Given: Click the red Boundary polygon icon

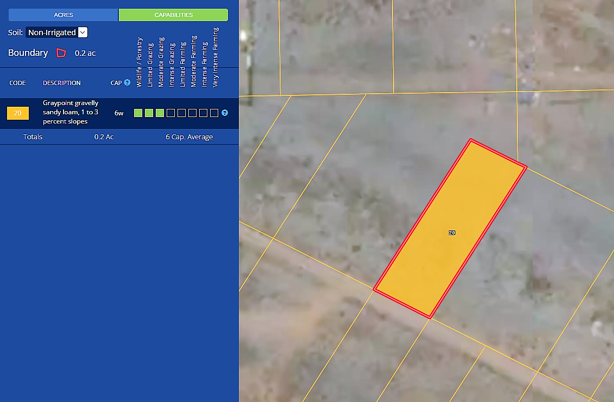Looking at the screenshot, I should (61, 53).
